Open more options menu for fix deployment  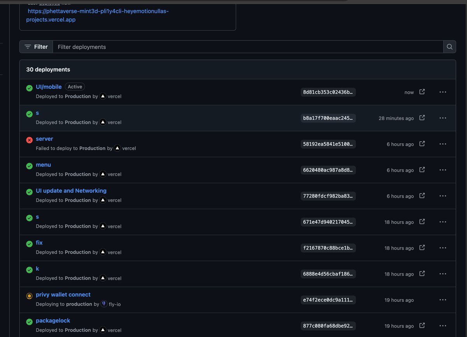click(442, 248)
